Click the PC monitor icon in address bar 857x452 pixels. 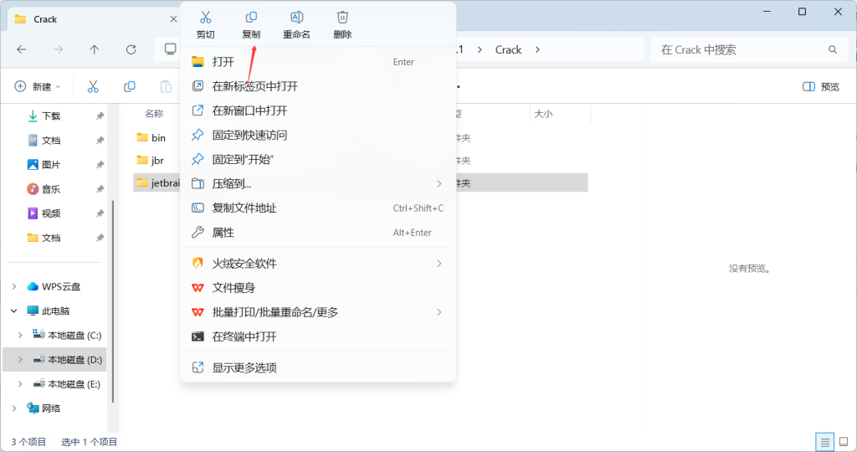[171, 49]
